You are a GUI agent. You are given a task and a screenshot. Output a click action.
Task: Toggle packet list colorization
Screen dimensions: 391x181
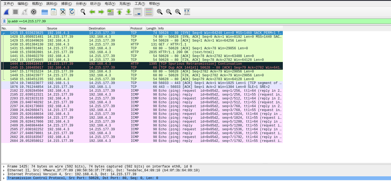[x=149, y=12]
